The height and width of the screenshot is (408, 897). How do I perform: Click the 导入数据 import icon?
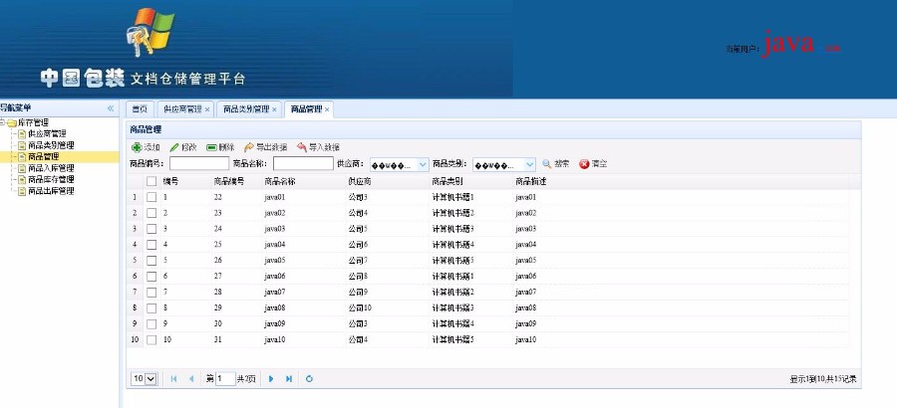pyautogui.click(x=301, y=147)
